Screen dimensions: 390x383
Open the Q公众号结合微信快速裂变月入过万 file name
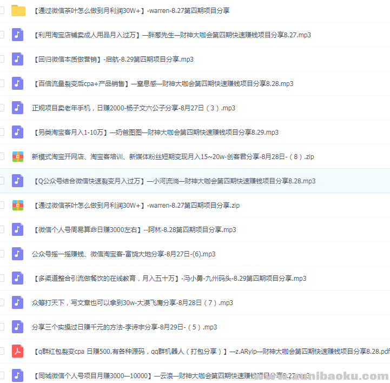(173, 181)
